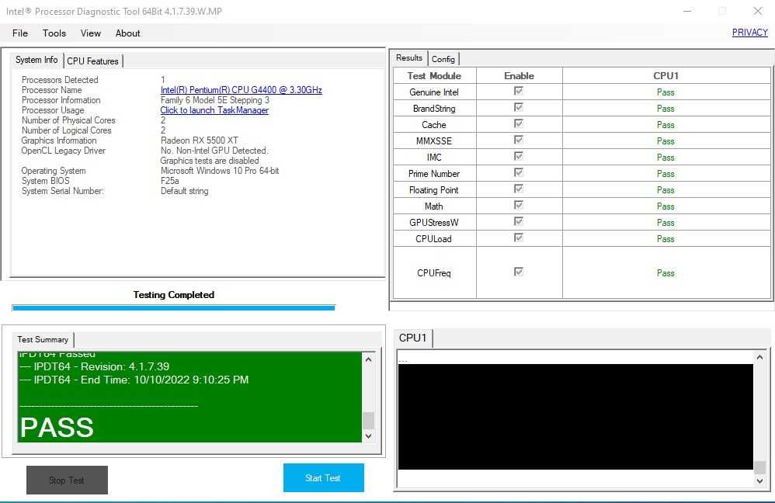Screen dimensions: 775x503
Task: Click the Test Module column header
Action: (x=434, y=75)
